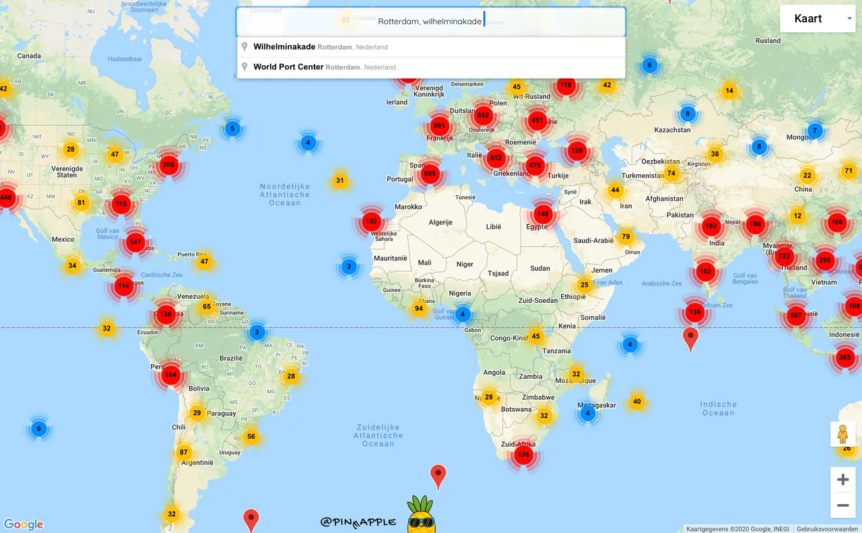Click the yellow cluster 34 near Mexico

[72, 265]
